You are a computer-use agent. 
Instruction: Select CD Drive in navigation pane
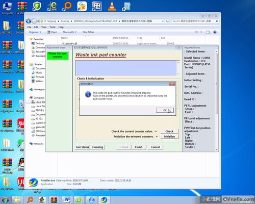tap(40, 131)
